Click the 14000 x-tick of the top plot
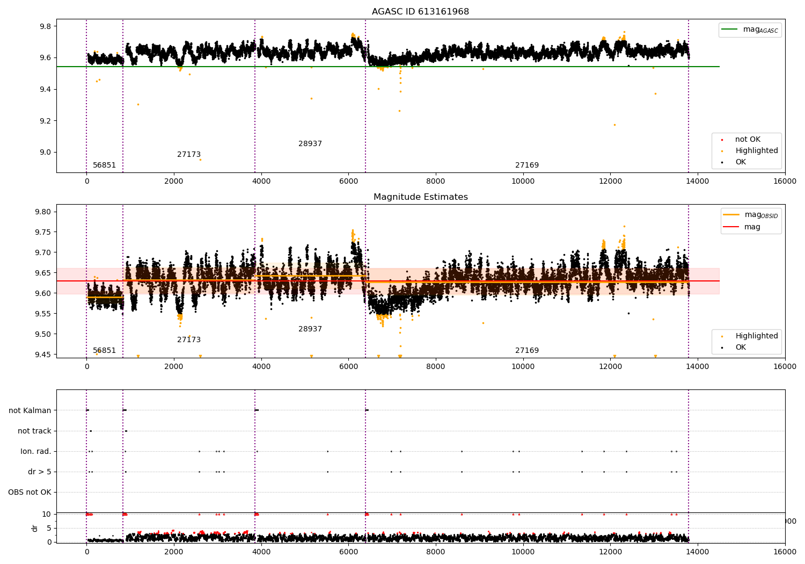This screenshot has width=805, height=564. pos(698,182)
